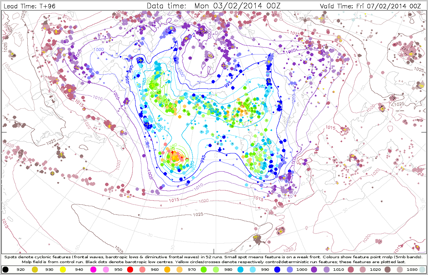The height and width of the screenshot is (275, 428).
Task: Click the 1020 legend label
Action: (375, 270)
